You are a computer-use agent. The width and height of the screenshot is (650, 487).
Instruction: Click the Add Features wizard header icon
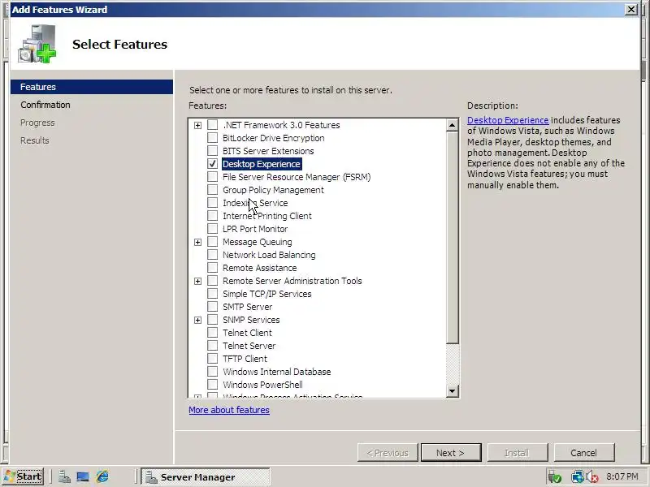pyautogui.click(x=37, y=44)
